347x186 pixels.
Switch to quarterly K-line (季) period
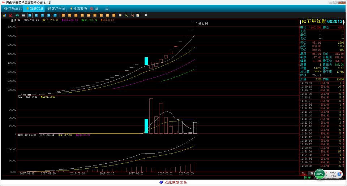[x=49, y=15]
